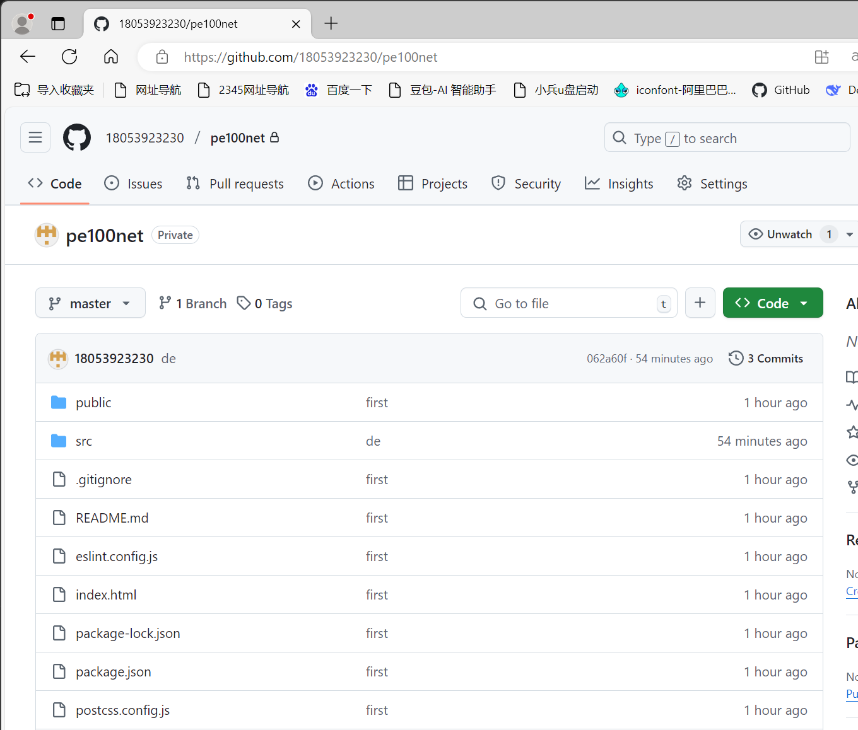Click the src folder icon

point(59,441)
